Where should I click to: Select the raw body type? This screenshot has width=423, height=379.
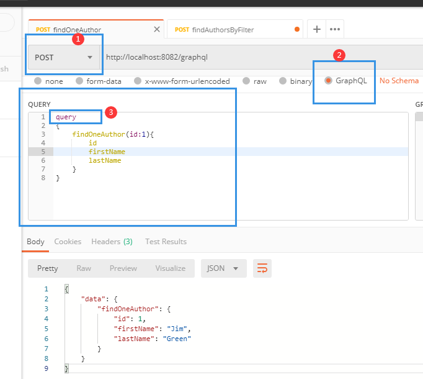[x=255, y=81]
